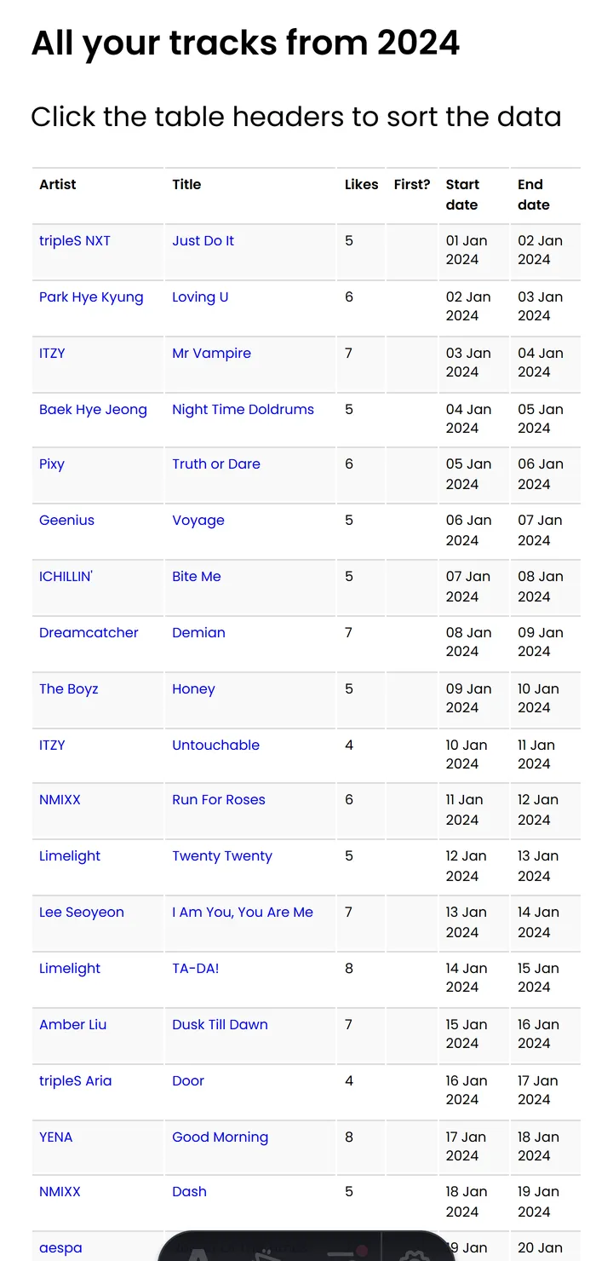Open the Loving U track link
613x1261 pixels.
click(200, 297)
